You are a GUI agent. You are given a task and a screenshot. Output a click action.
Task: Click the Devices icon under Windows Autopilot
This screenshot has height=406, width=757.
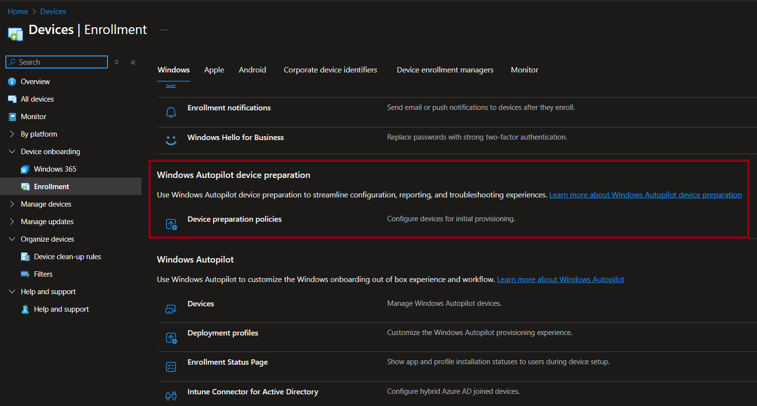pyautogui.click(x=171, y=308)
